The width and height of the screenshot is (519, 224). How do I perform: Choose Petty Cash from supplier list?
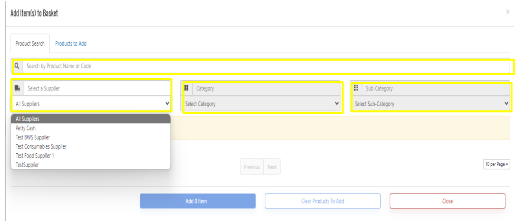(x=26, y=128)
